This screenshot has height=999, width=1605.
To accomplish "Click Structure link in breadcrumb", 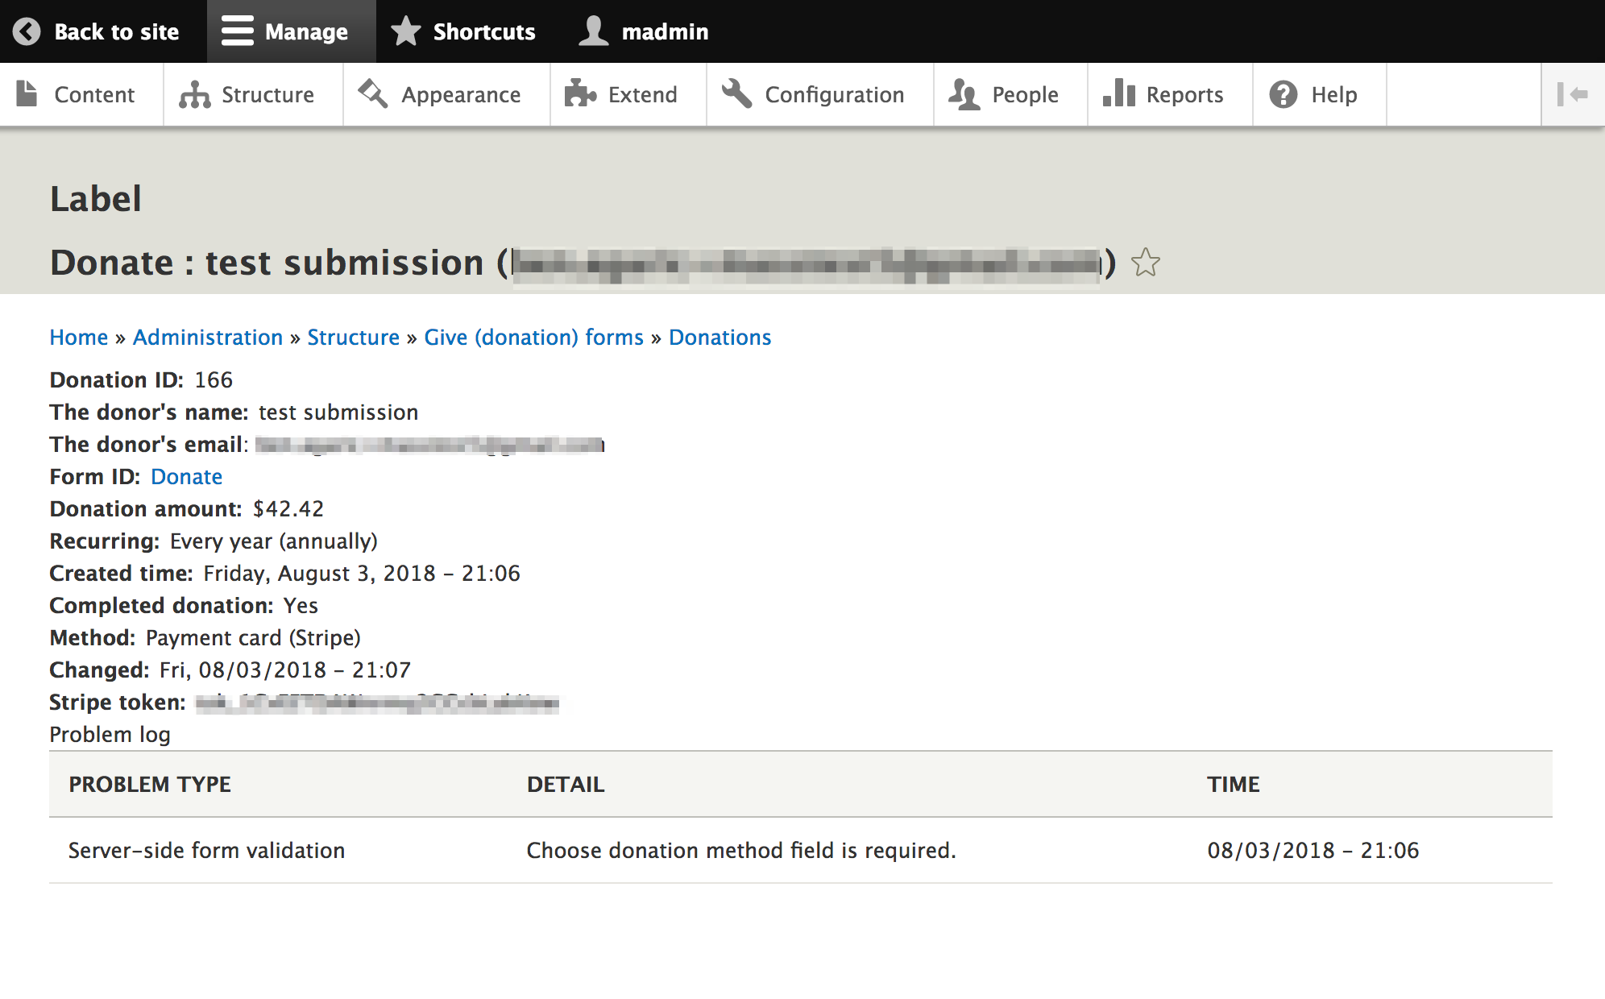I will click(353, 338).
